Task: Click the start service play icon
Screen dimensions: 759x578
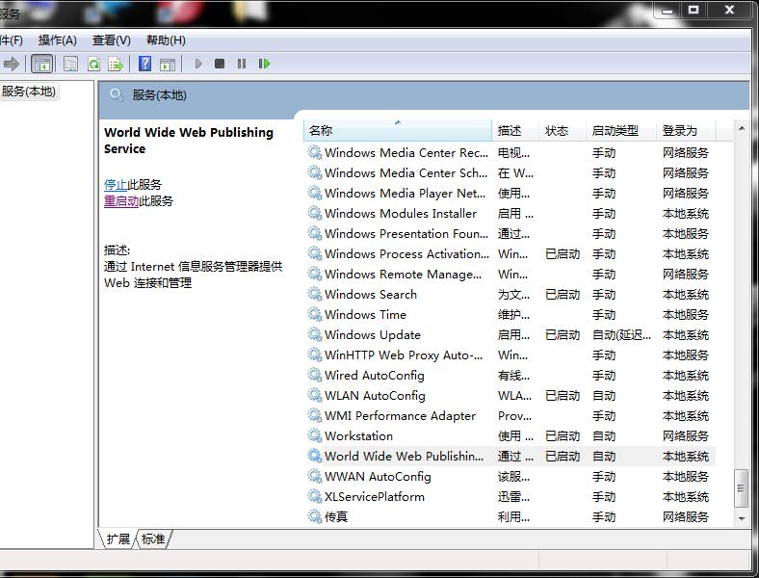Action: [x=198, y=64]
